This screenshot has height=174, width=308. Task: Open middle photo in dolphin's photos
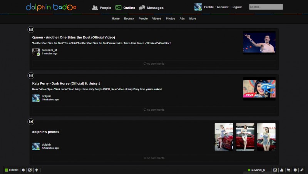[245, 137]
